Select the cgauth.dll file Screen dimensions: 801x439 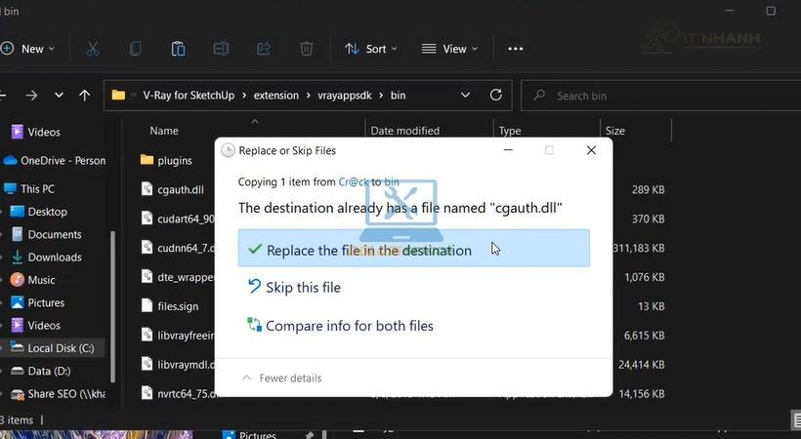(x=173, y=189)
